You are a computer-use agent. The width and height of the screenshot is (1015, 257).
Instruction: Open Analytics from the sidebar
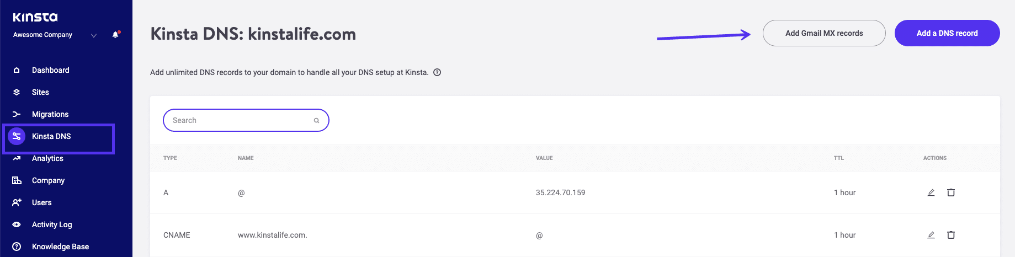click(x=47, y=158)
